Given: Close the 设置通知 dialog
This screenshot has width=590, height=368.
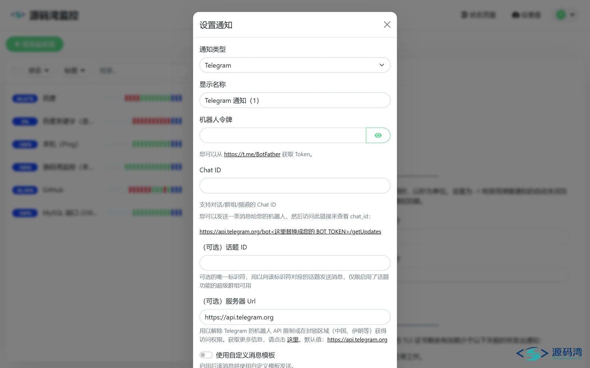Looking at the screenshot, I should [x=387, y=25].
